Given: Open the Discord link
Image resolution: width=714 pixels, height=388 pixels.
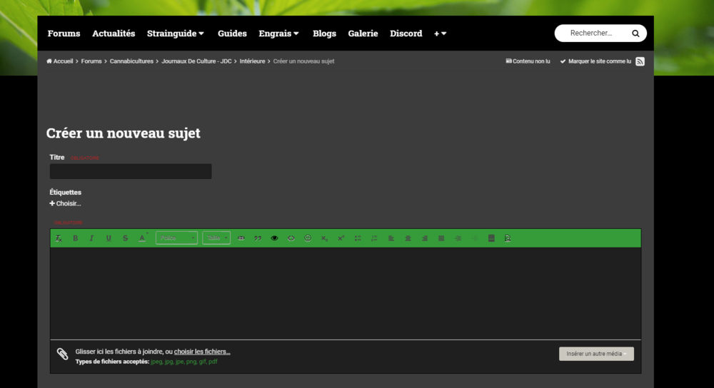Looking at the screenshot, I should click(x=406, y=34).
